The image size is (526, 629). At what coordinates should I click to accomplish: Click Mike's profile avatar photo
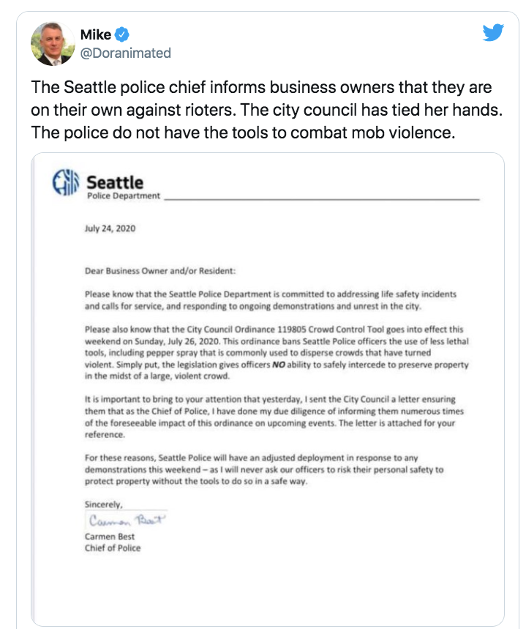53,44
